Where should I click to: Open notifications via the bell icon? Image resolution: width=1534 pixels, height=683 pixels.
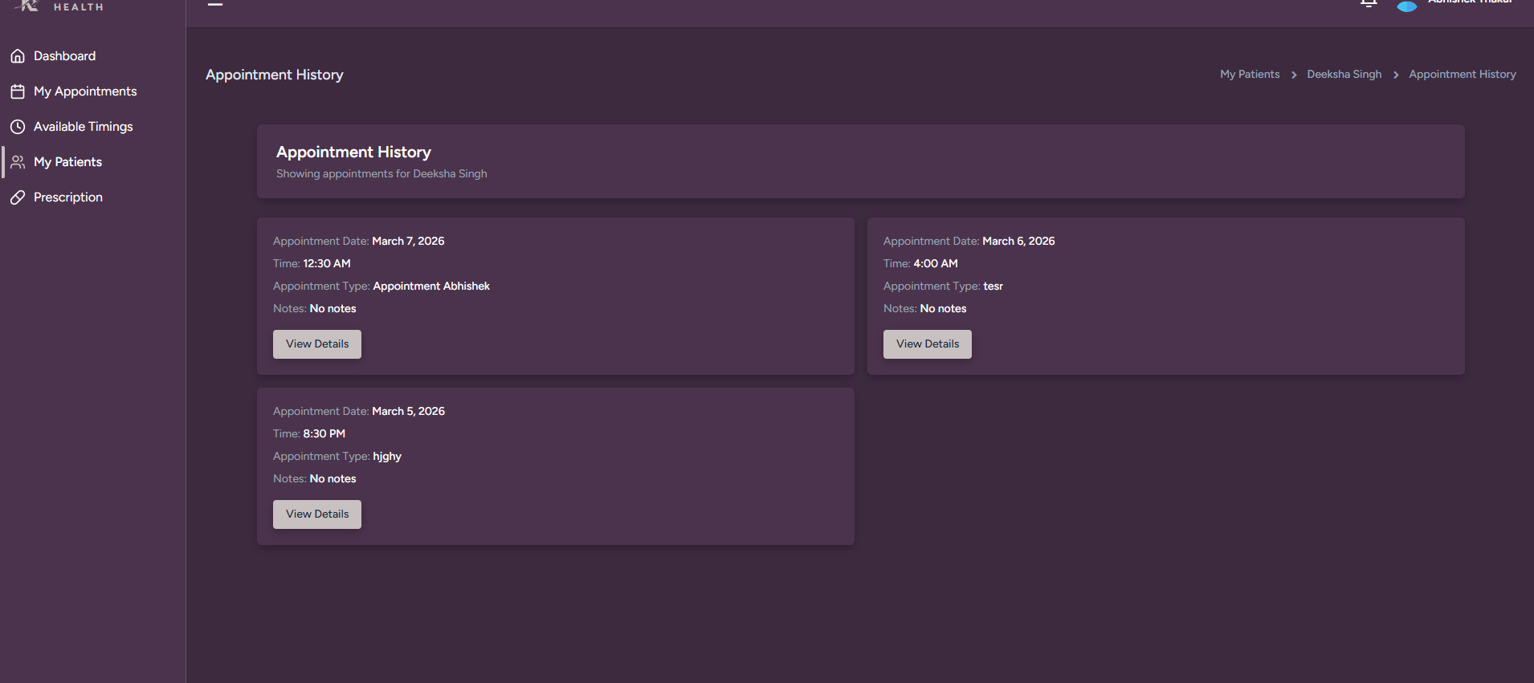(1369, 3)
